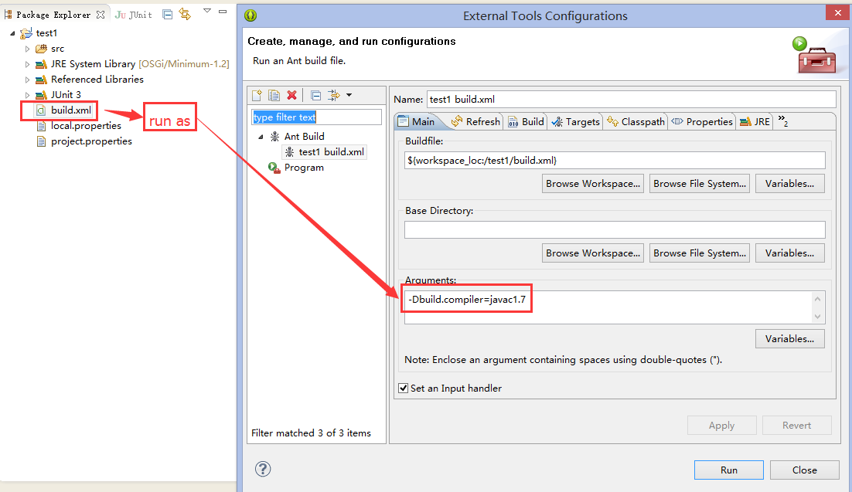Open the Classpath tab
Image resolution: width=852 pixels, height=492 pixels.
point(636,121)
